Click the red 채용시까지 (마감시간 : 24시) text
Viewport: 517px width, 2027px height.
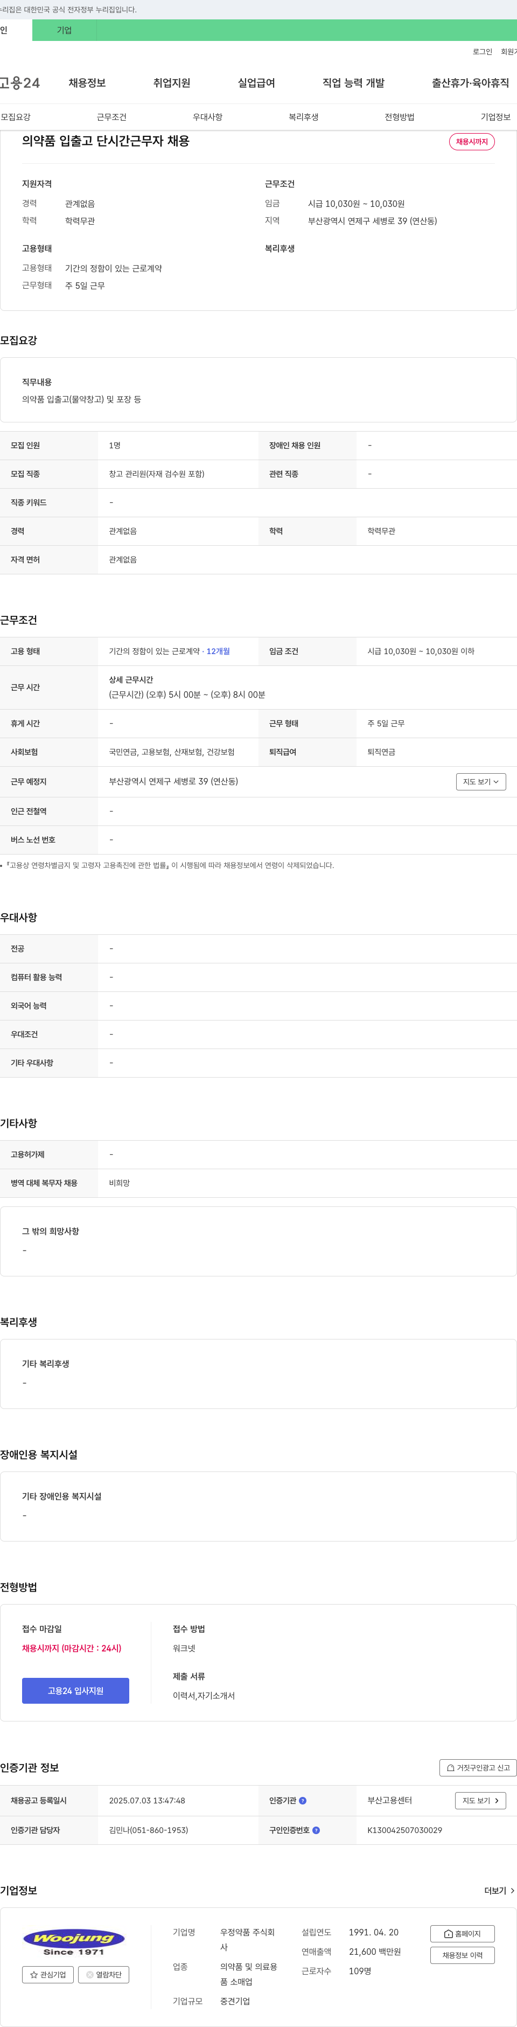(x=72, y=1648)
